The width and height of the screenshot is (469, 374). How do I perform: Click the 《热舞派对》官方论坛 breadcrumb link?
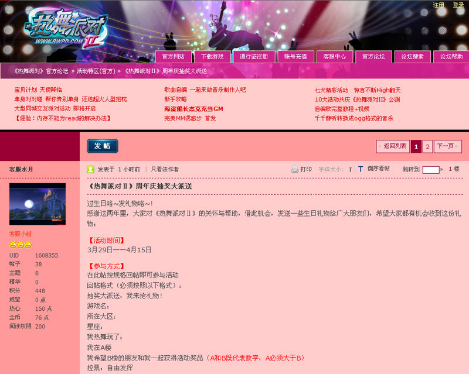click(x=41, y=71)
